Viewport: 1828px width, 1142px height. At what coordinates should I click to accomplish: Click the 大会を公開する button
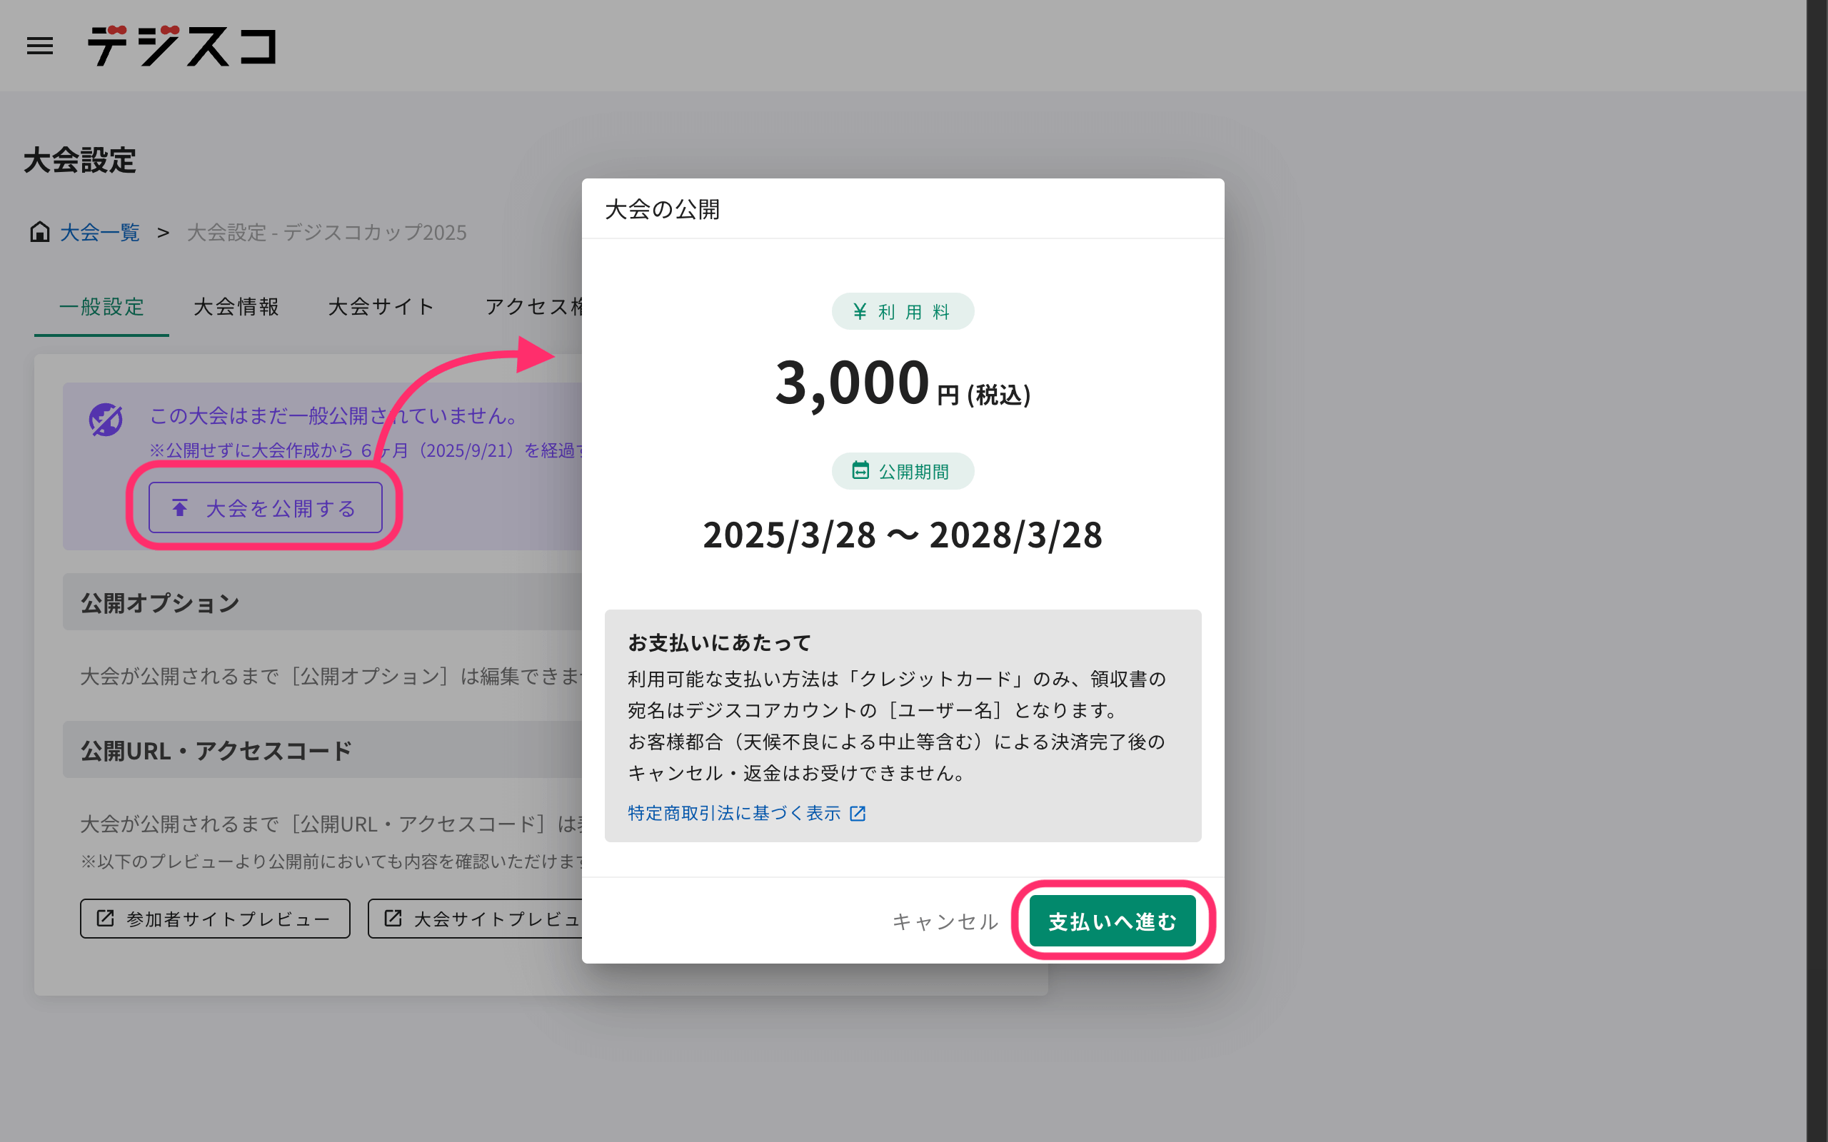(266, 507)
